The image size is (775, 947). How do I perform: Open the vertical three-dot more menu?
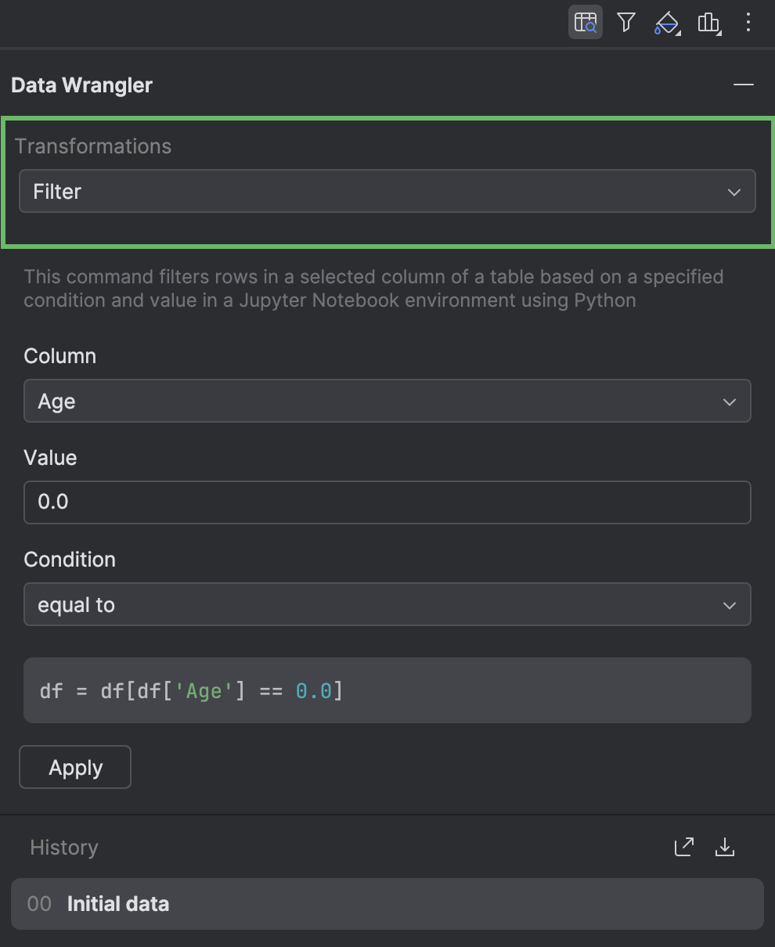click(x=748, y=23)
